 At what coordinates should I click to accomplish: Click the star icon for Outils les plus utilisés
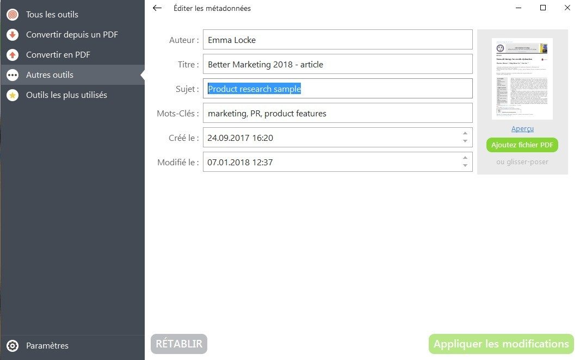[13, 95]
